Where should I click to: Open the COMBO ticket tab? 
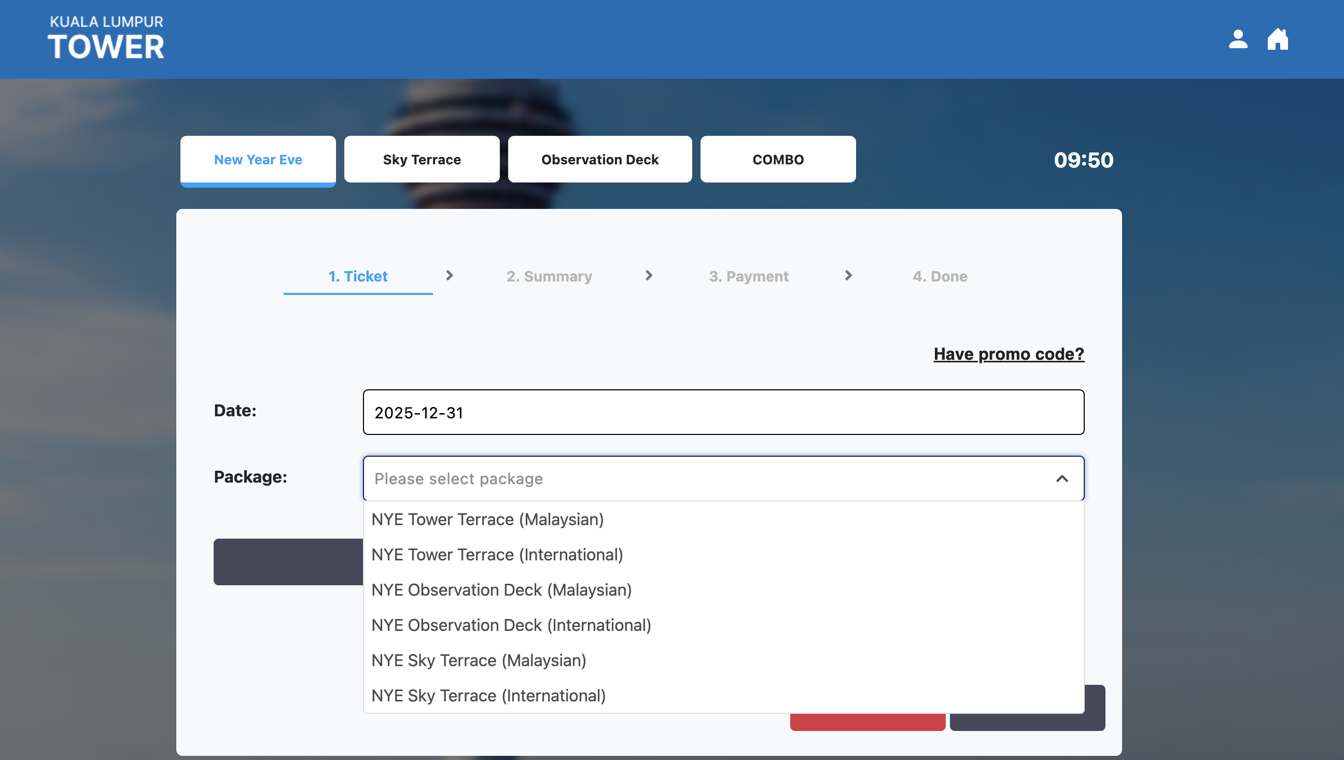coord(778,159)
